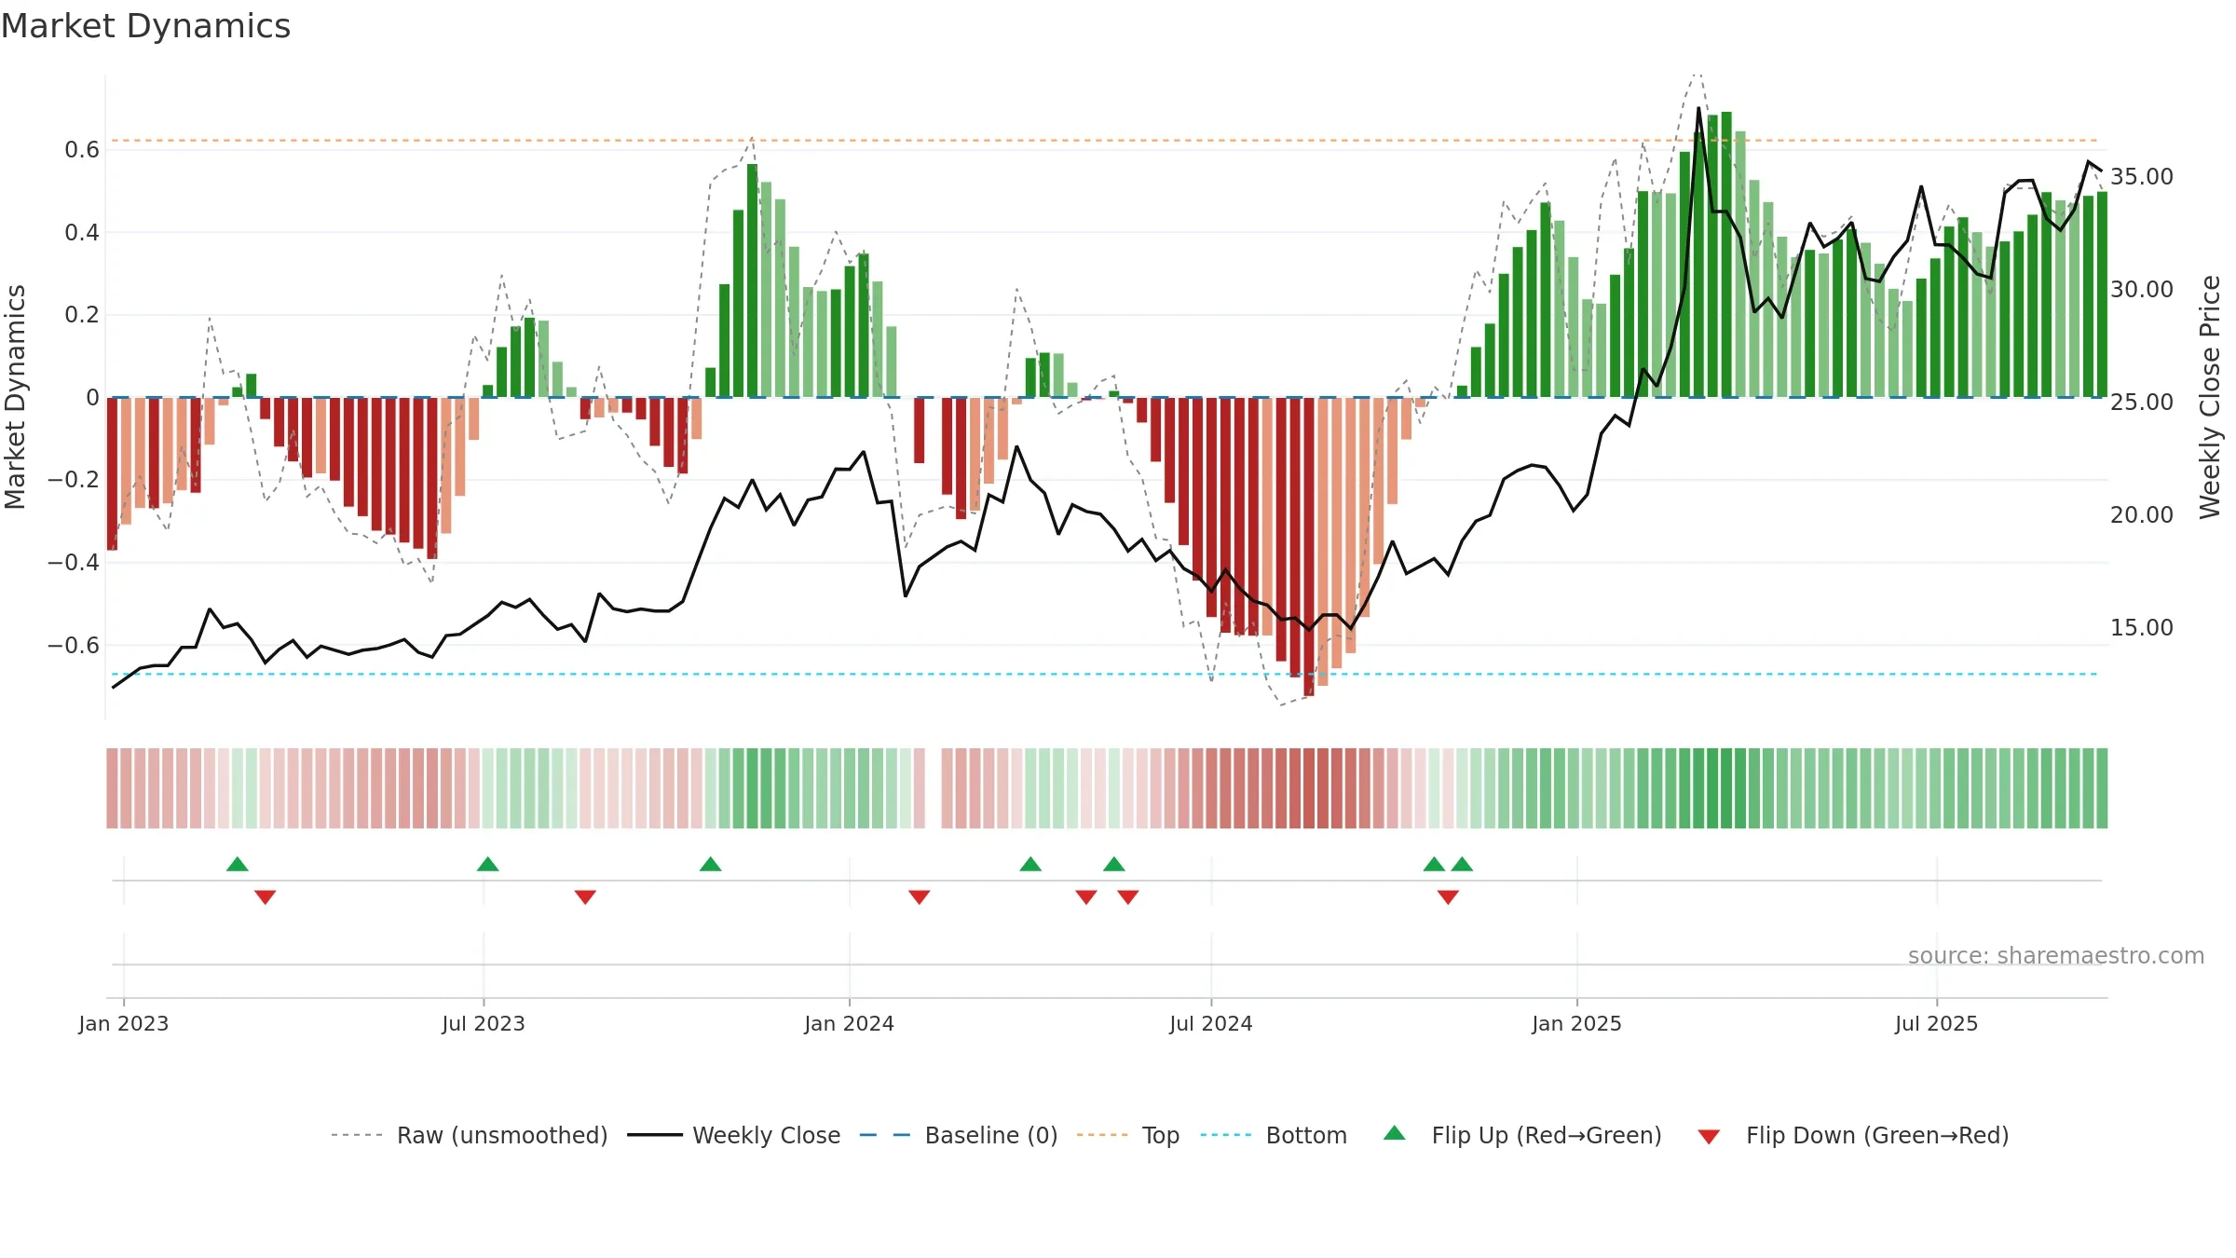Click the Jan 2023 axis label

[x=124, y=1023]
